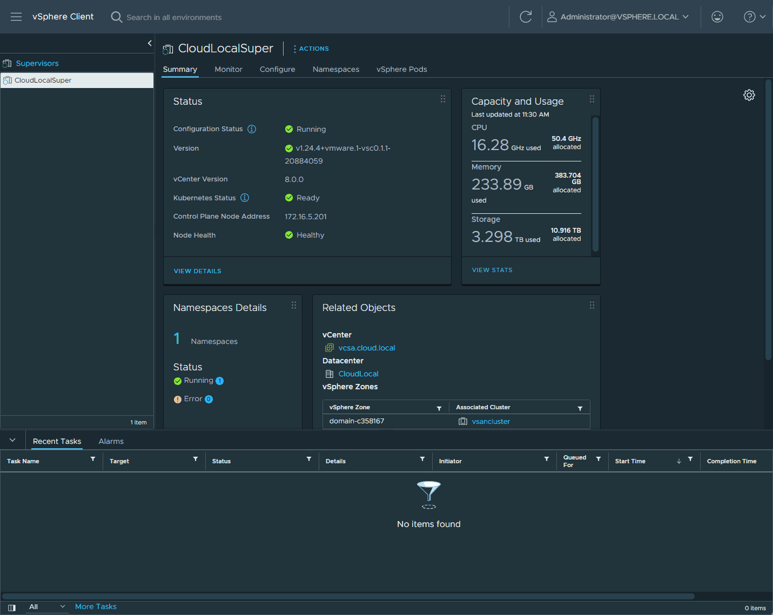The height and width of the screenshot is (615, 773).
Task: Click the refresh icon in top bar
Action: click(526, 17)
